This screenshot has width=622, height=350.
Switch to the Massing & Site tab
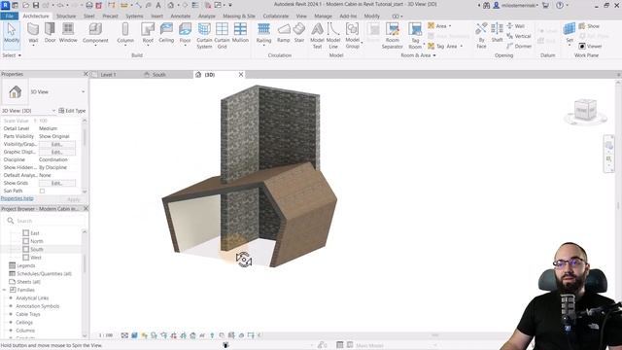(x=239, y=16)
